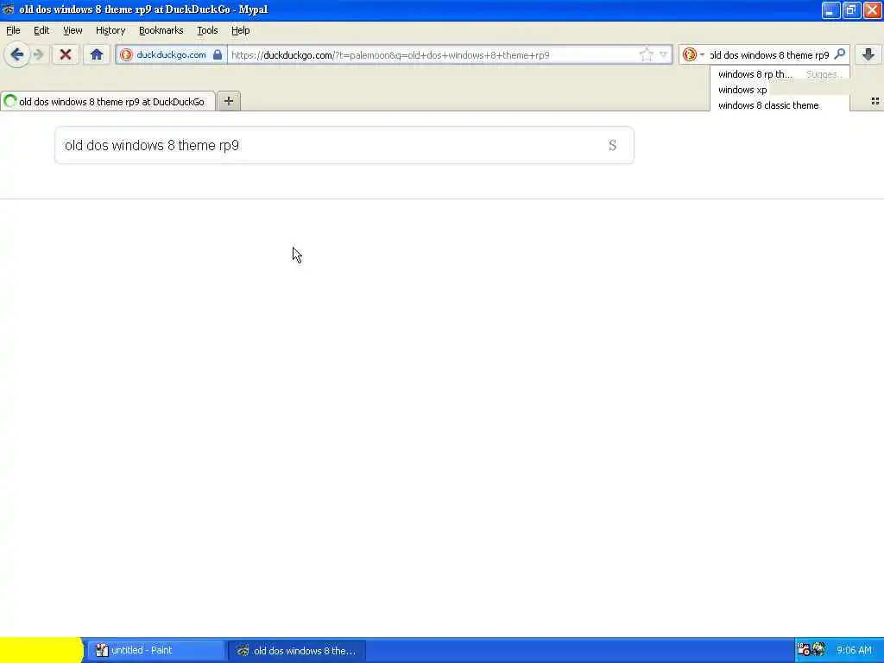
Task: Click the first system tray icon
Action: [x=804, y=650]
